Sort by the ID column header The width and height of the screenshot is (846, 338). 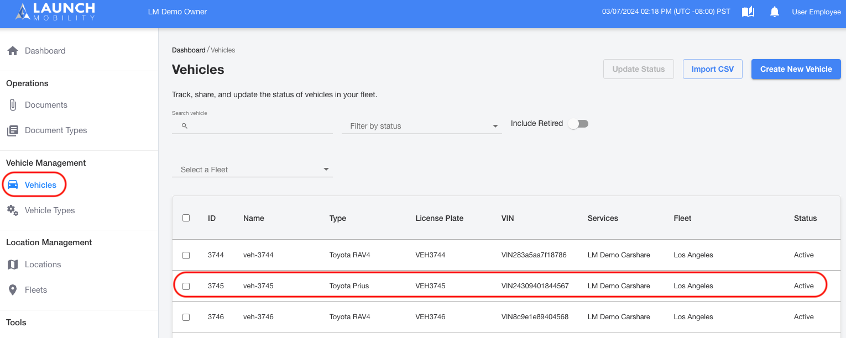212,218
